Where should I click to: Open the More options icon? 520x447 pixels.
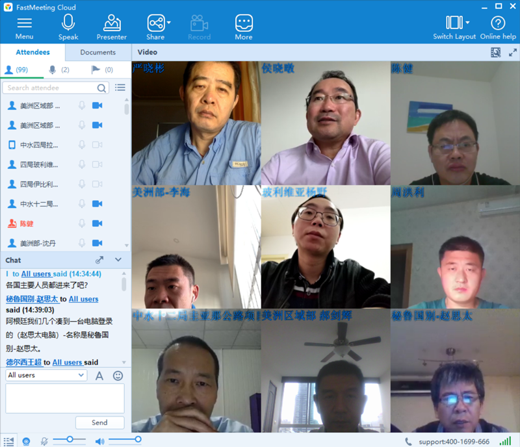[x=243, y=25]
